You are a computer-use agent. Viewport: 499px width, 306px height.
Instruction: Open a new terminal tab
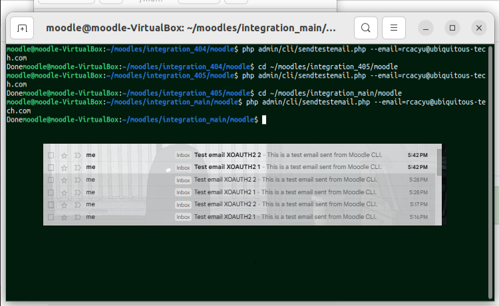[22, 28]
